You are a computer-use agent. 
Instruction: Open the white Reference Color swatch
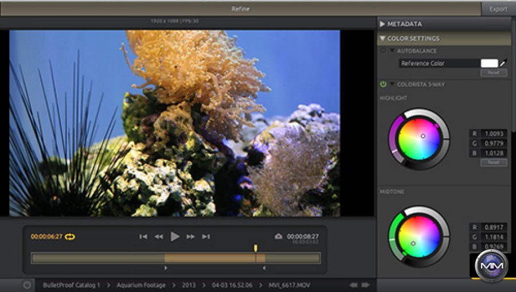[489, 64]
